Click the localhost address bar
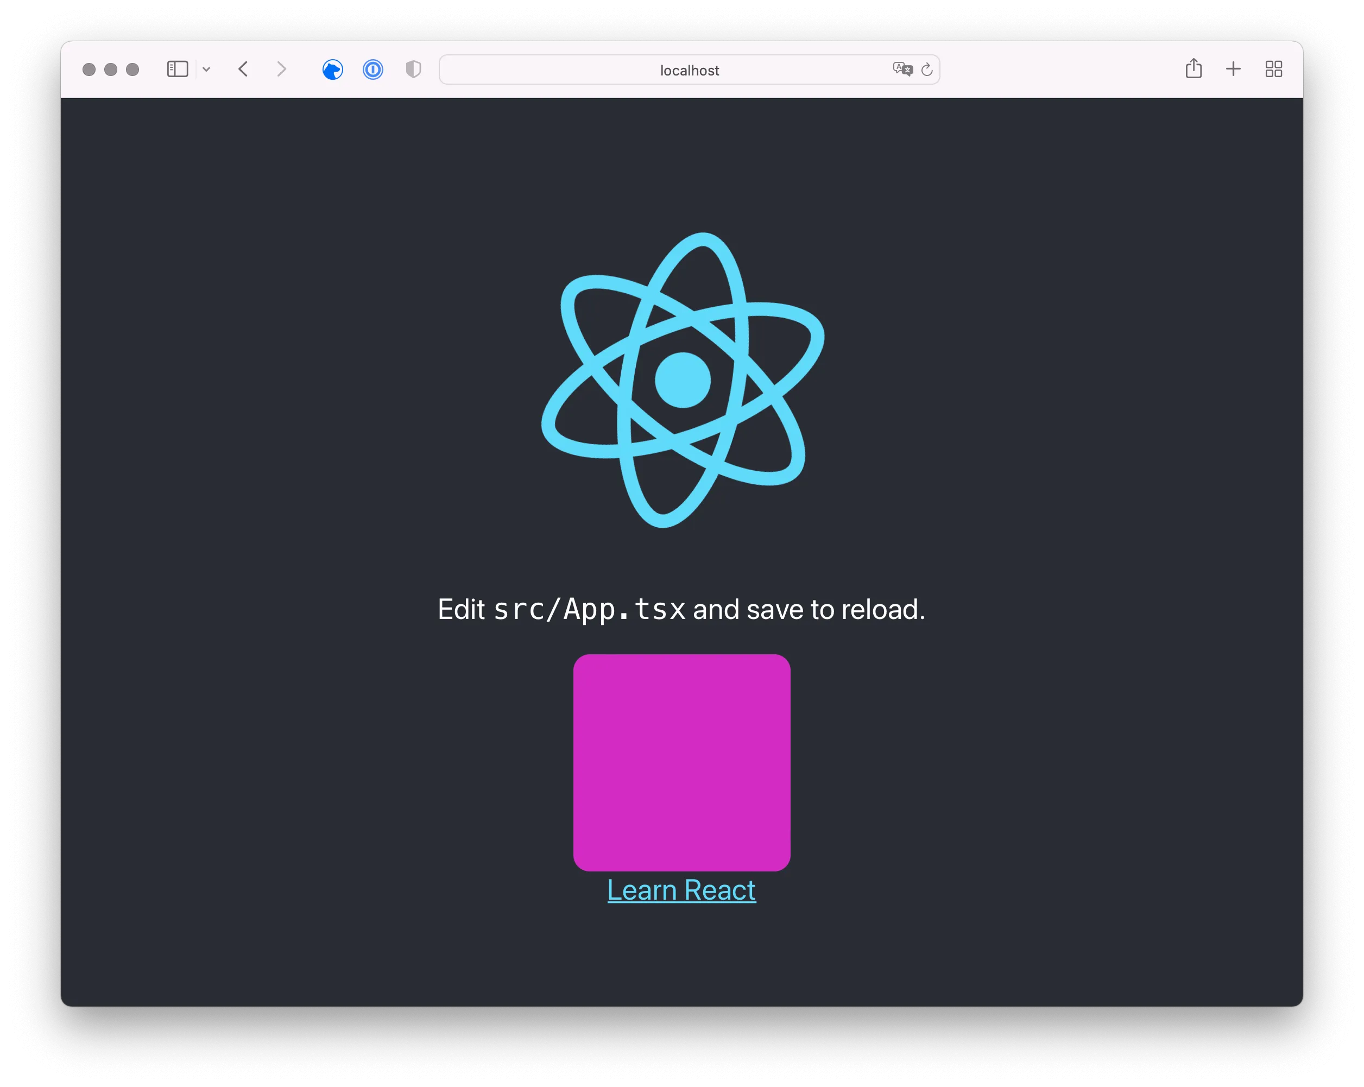 click(x=689, y=70)
